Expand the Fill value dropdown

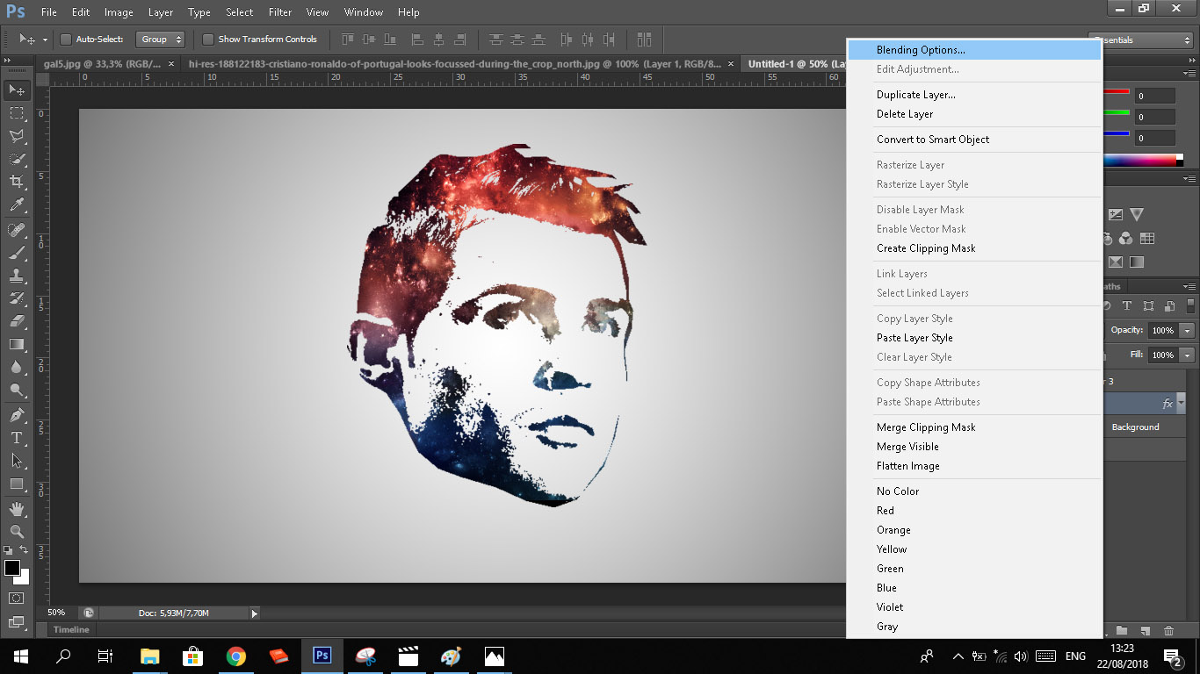tap(1188, 355)
